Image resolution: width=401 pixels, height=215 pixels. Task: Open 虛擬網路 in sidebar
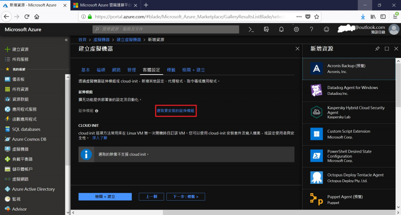pyautogui.click(x=17, y=179)
